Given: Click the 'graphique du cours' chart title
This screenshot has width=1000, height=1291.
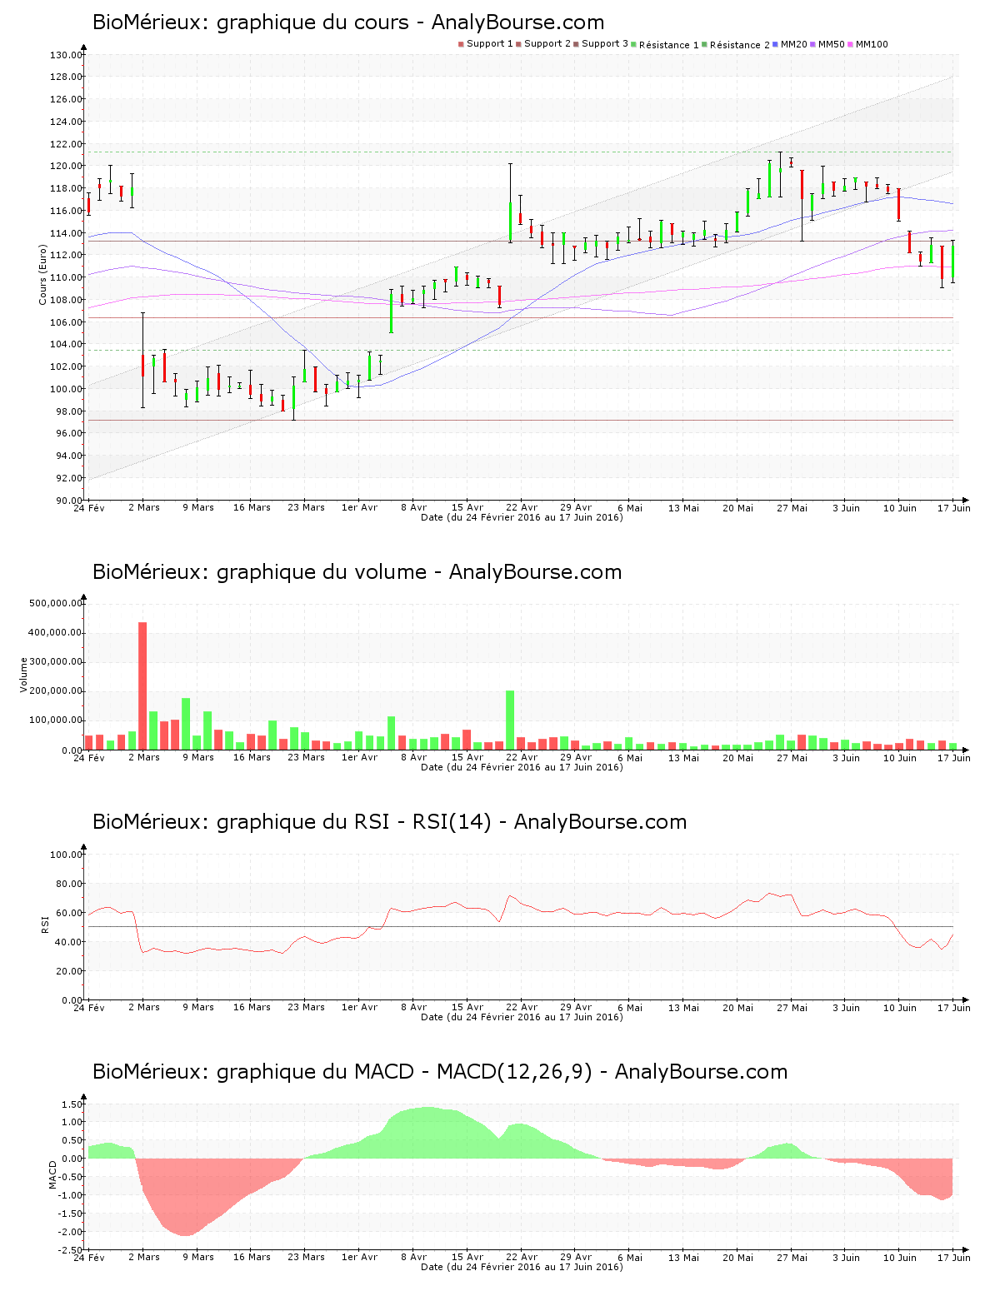Looking at the screenshot, I should coord(348,22).
